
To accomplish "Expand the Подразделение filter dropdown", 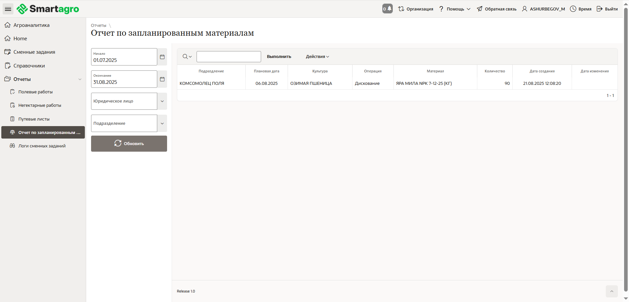I will 162,123.
